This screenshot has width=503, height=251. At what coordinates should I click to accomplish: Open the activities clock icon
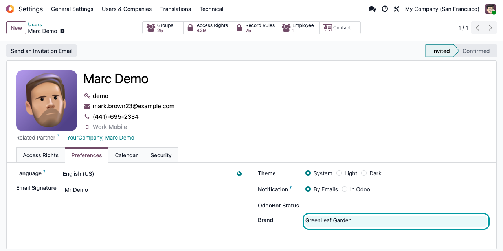(x=385, y=9)
